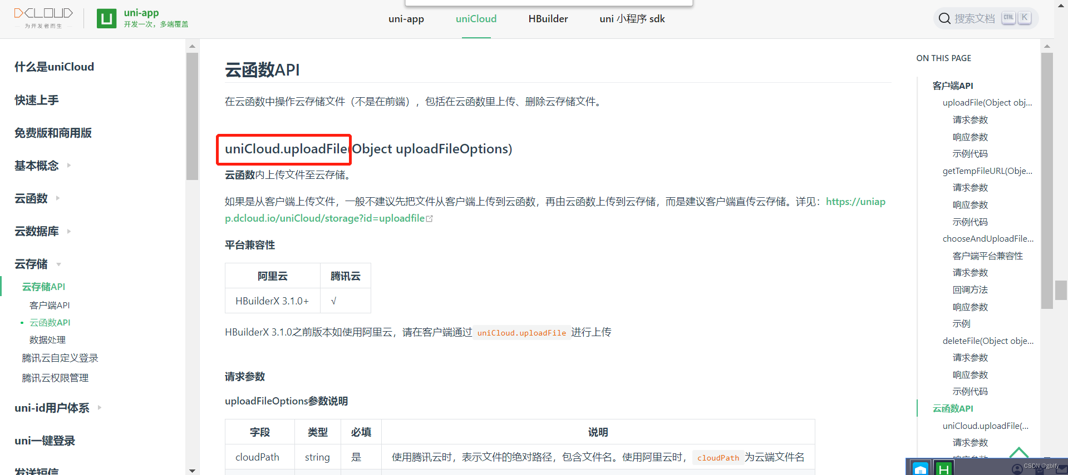Screen dimensions: 1068x475
Task: Click the DCloud logo
Action: tap(43, 18)
